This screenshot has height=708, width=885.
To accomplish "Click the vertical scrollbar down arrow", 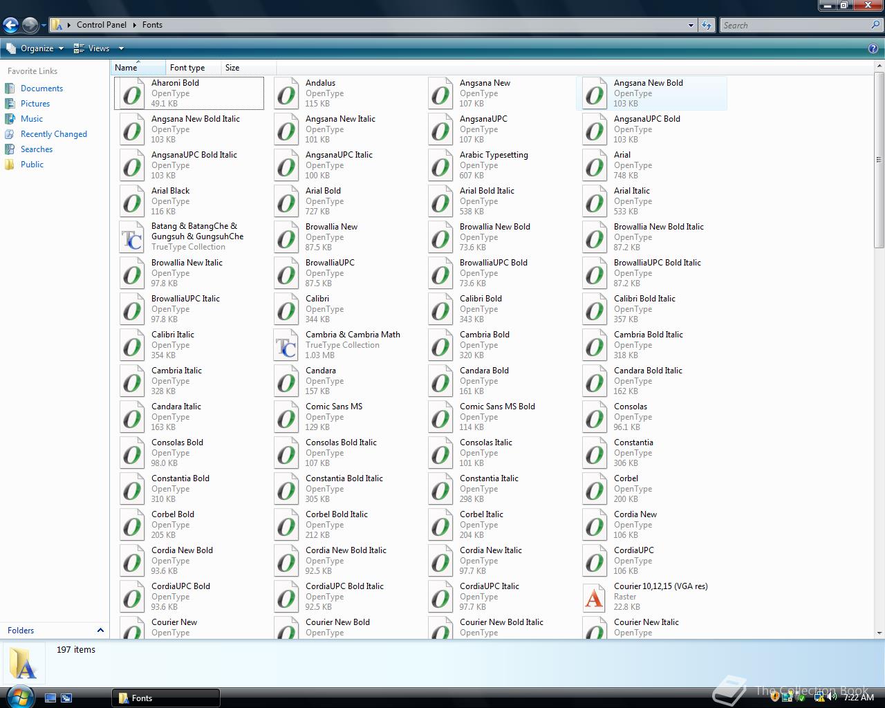I will point(879,633).
